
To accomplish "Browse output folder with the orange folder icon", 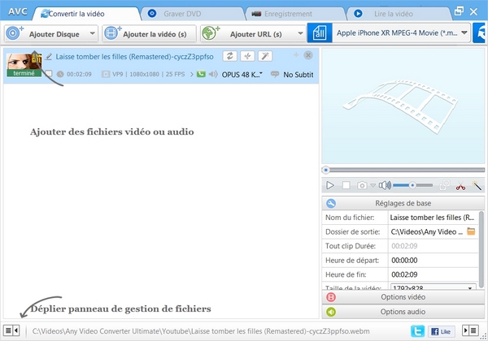I will tap(471, 231).
